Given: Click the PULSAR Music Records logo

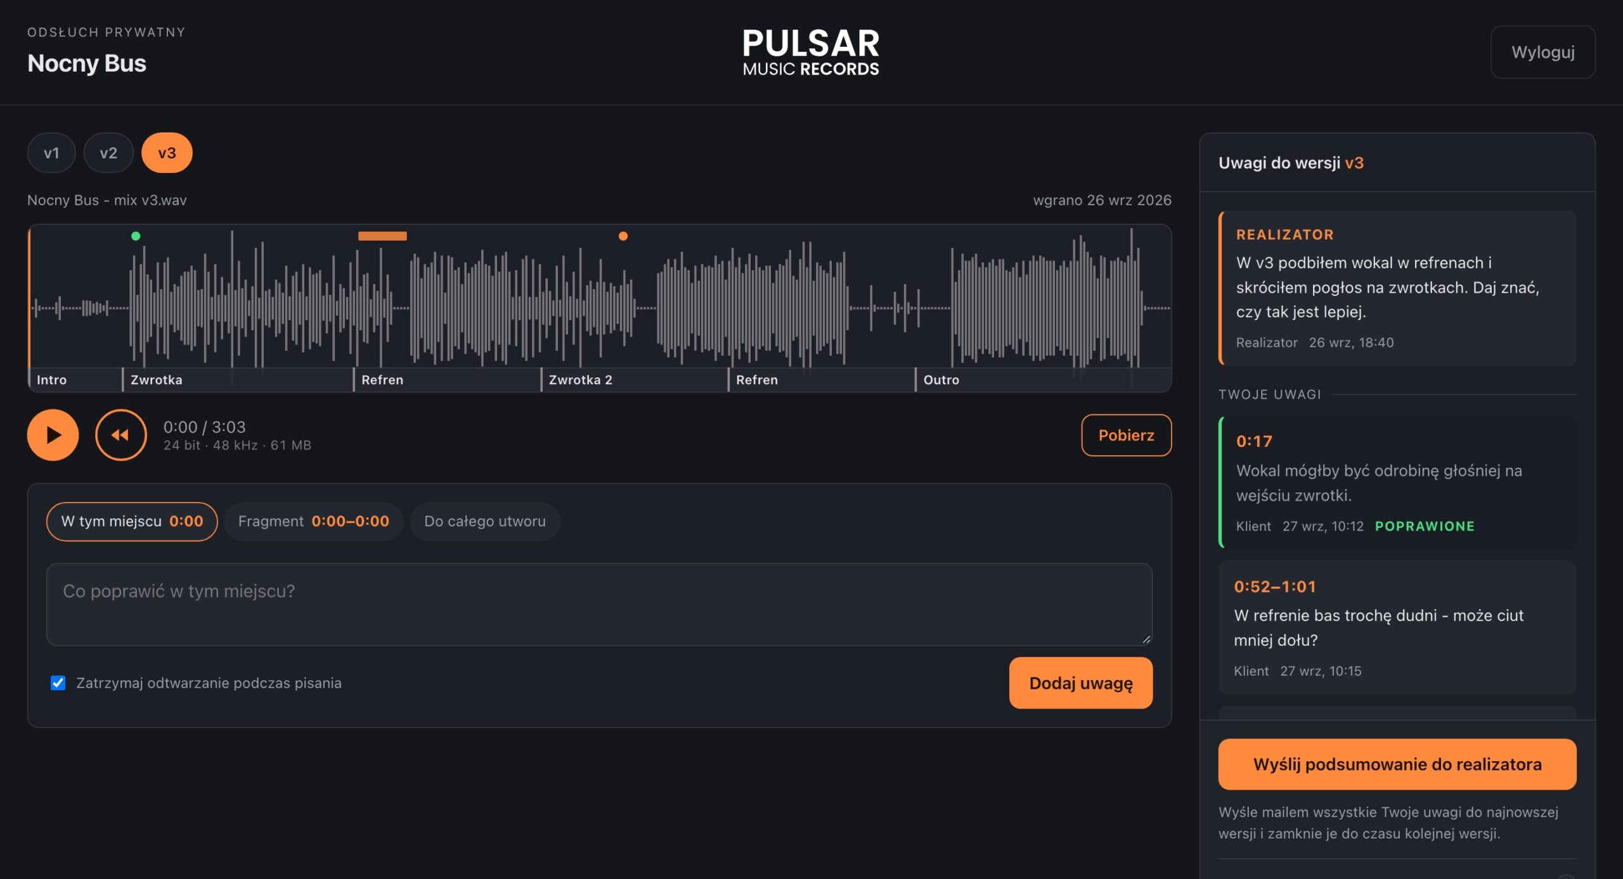Looking at the screenshot, I should pos(811,52).
